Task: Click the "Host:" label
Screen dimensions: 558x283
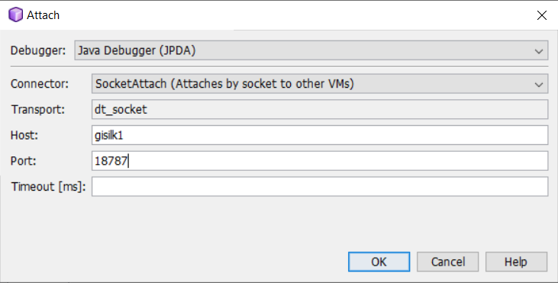Action: coord(24,135)
